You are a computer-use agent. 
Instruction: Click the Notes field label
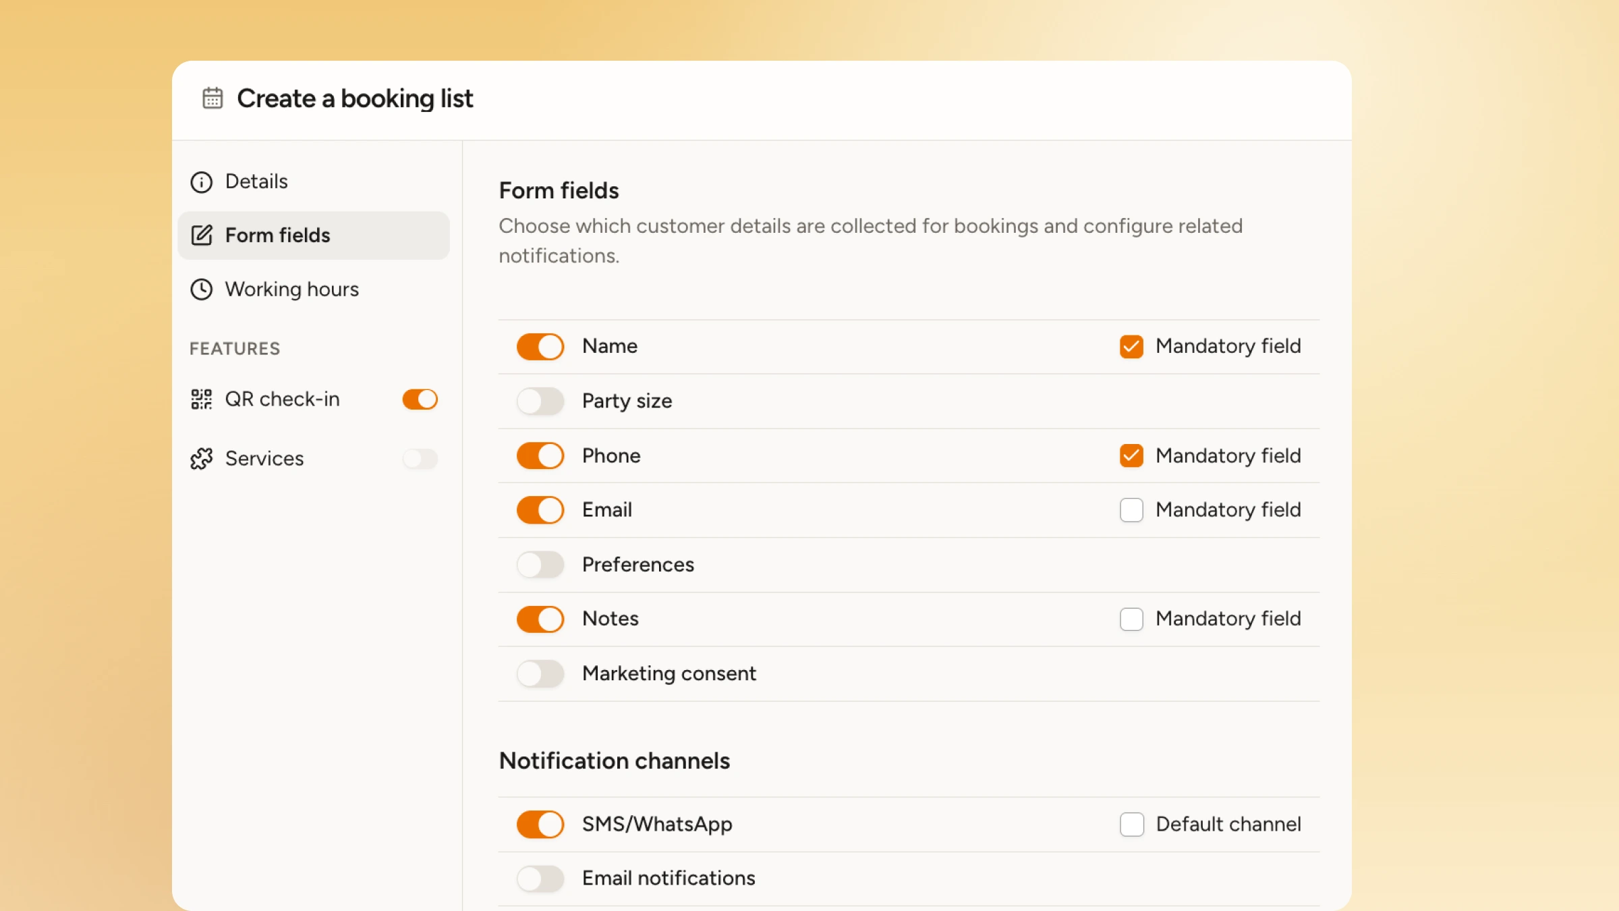[610, 619]
